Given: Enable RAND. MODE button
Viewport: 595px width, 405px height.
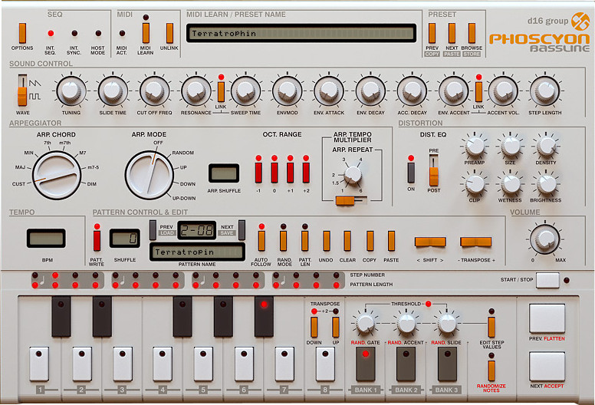Looking at the screenshot, I should [x=283, y=241].
